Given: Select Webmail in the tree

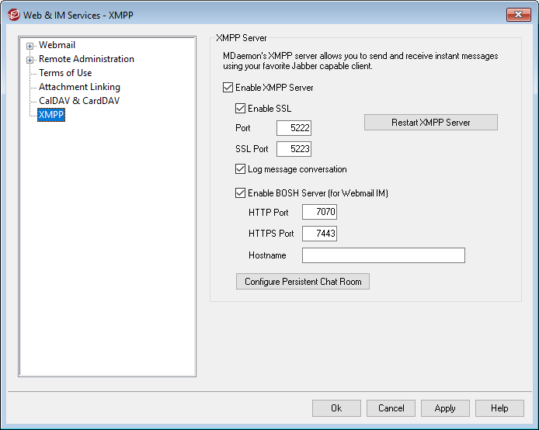Looking at the screenshot, I should (x=57, y=46).
